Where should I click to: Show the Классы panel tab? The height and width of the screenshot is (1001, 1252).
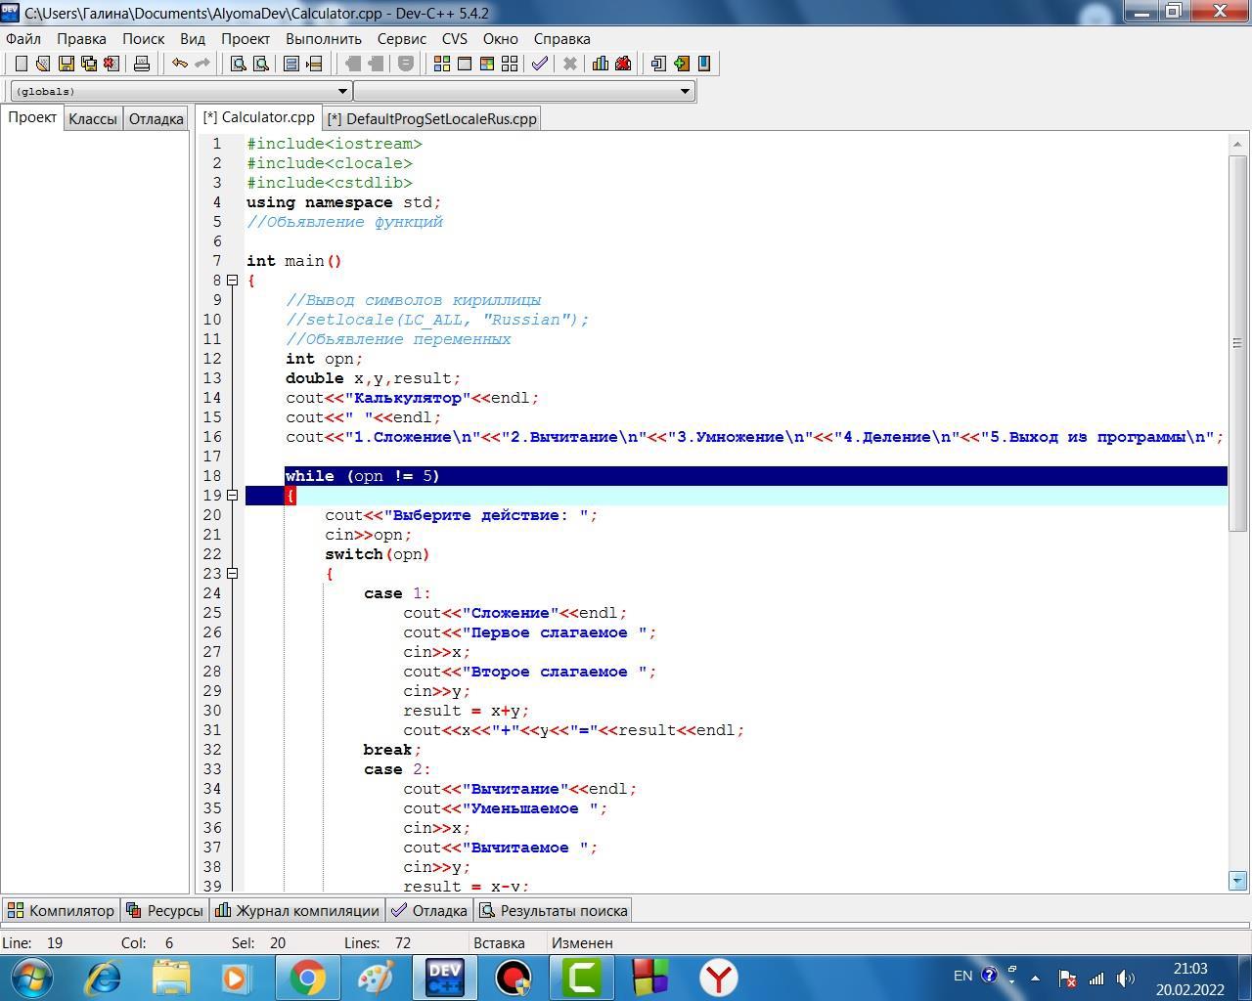93,119
